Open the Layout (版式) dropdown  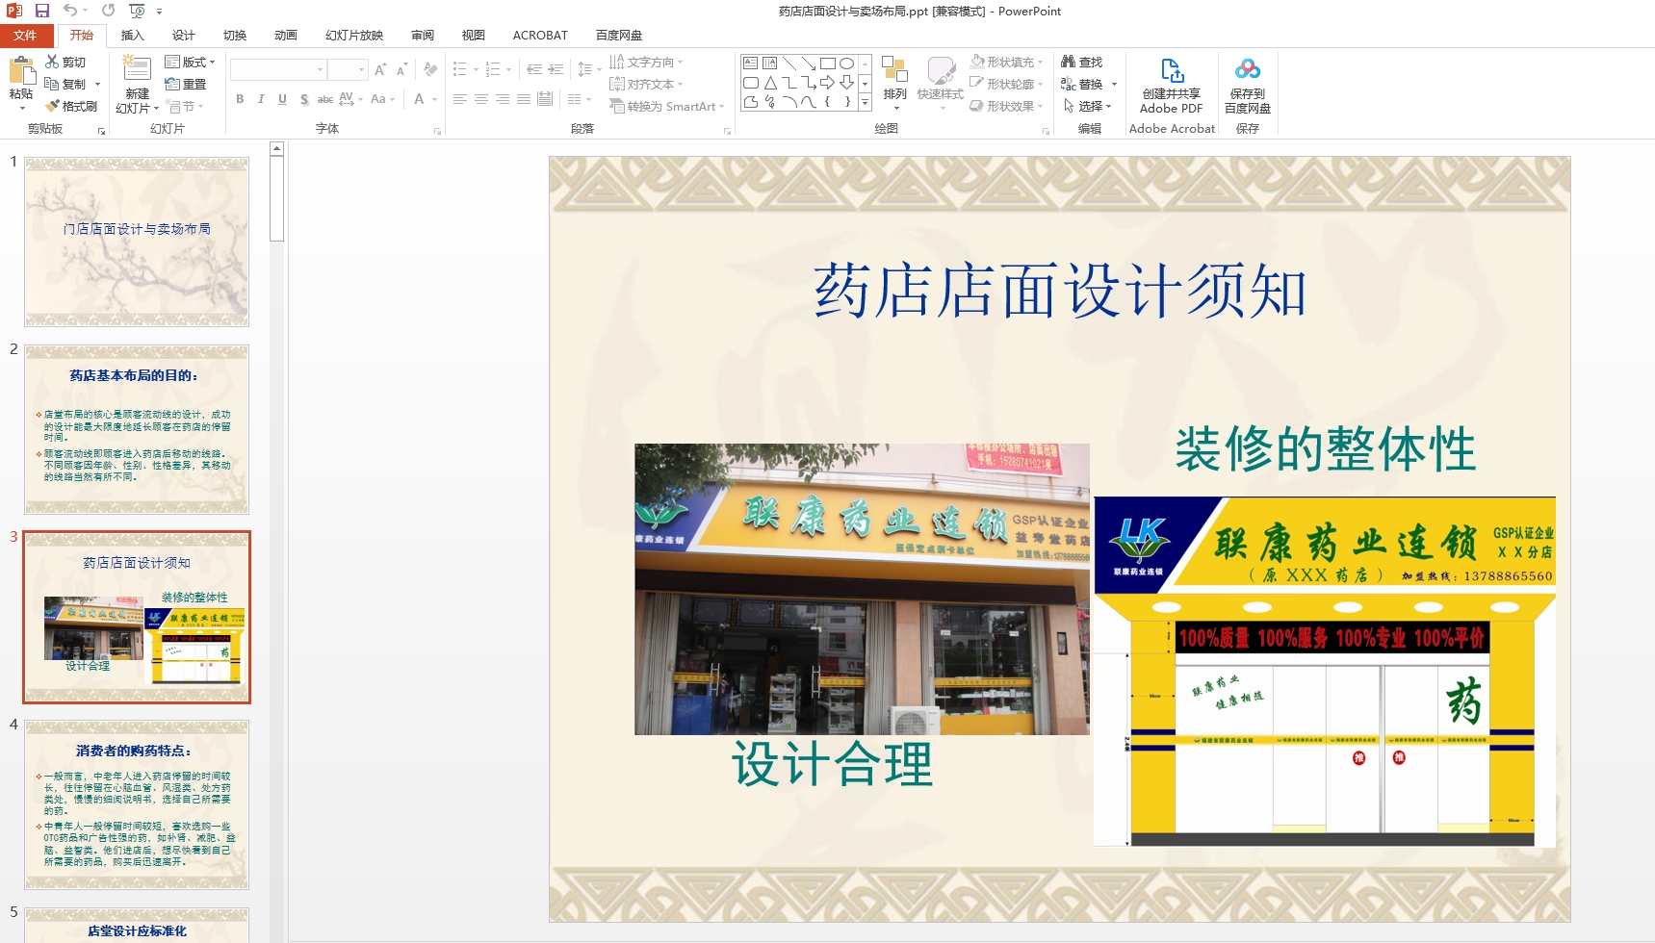point(191,62)
